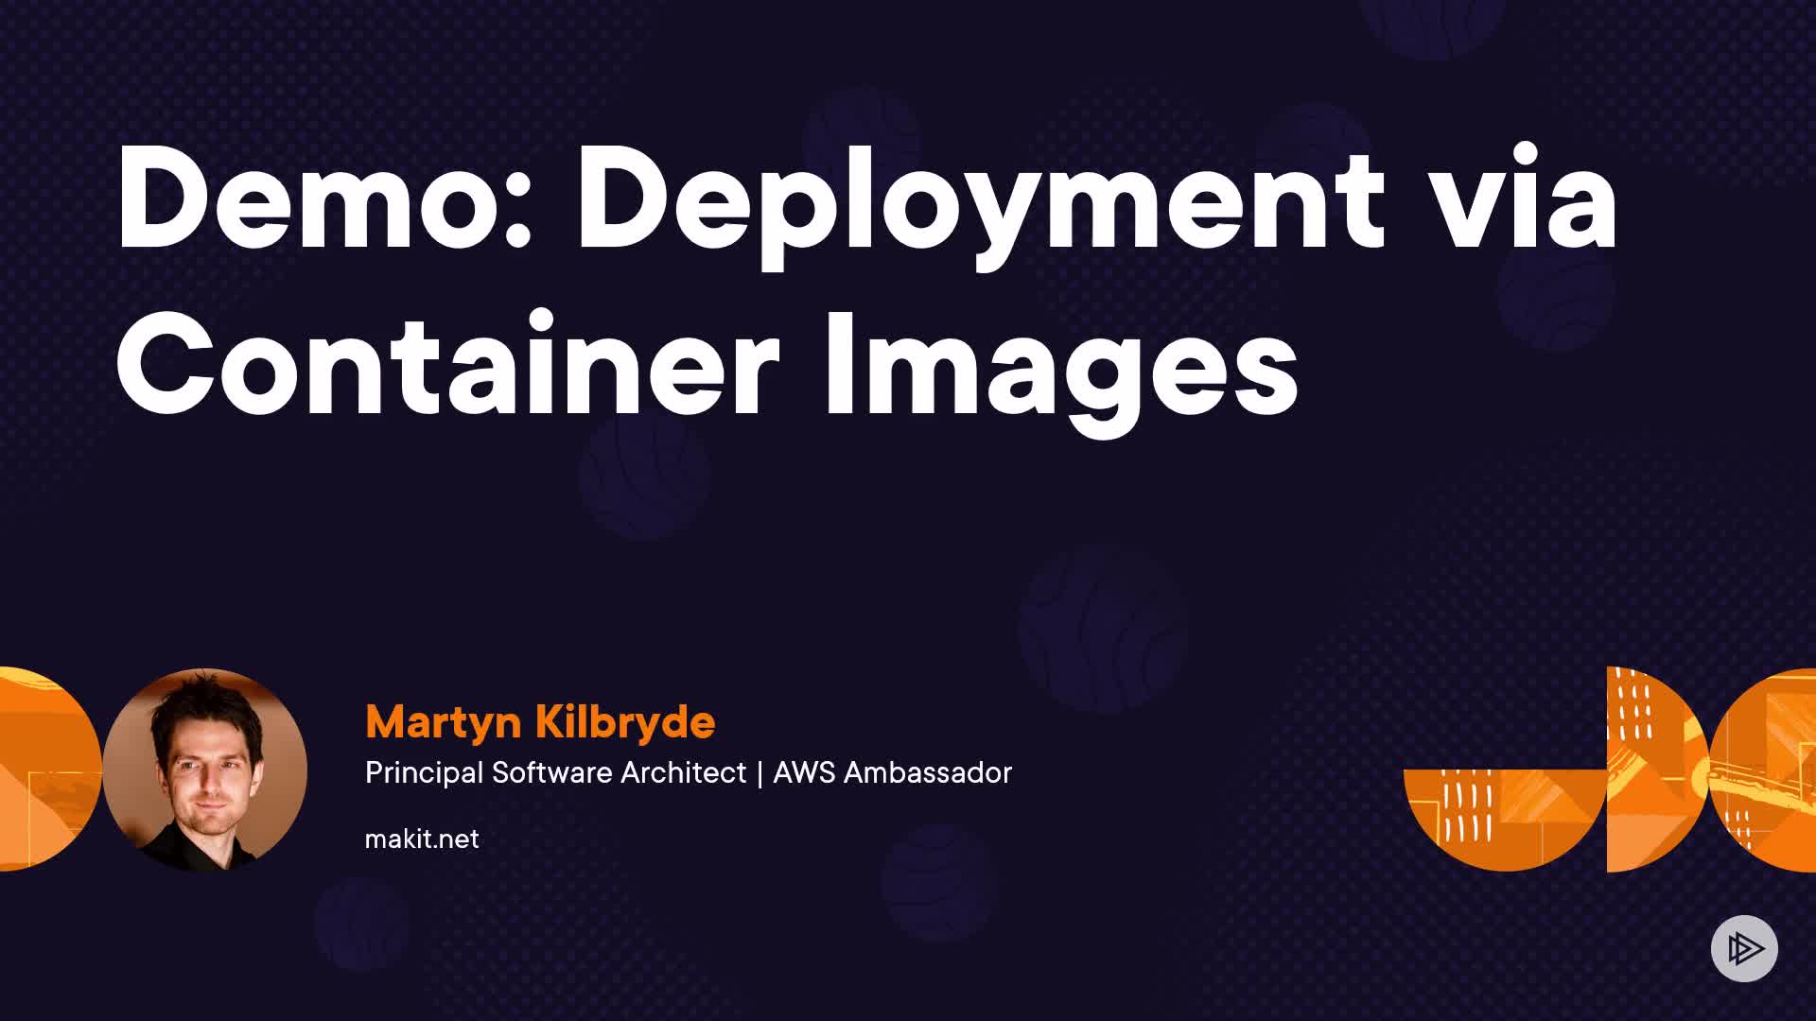Click the word Demo in title
1816x1021 pixels.
[x=322, y=203]
